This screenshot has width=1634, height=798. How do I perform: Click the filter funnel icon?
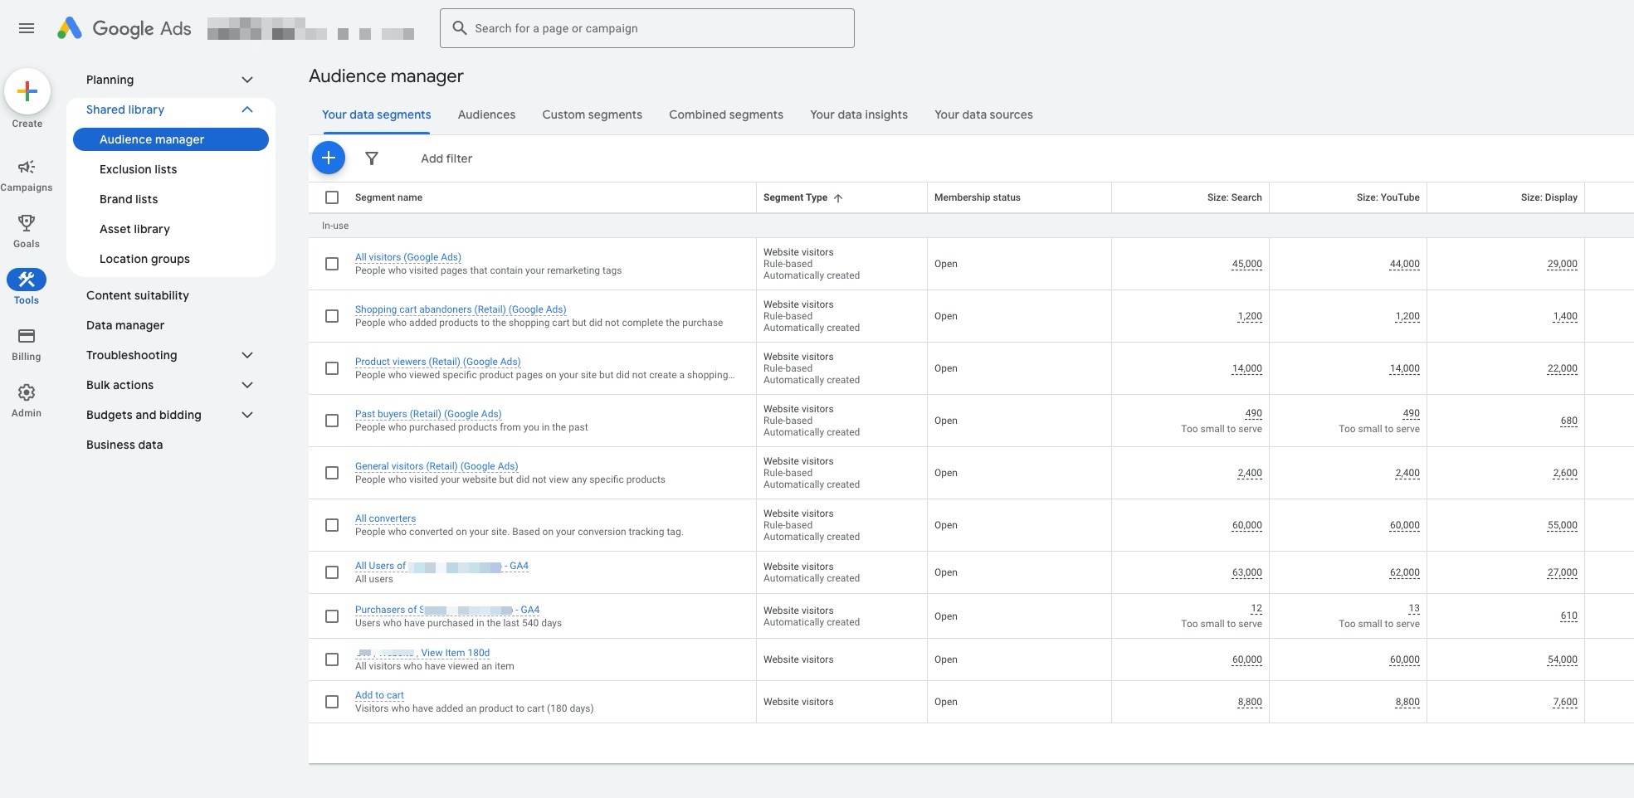(372, 158)
